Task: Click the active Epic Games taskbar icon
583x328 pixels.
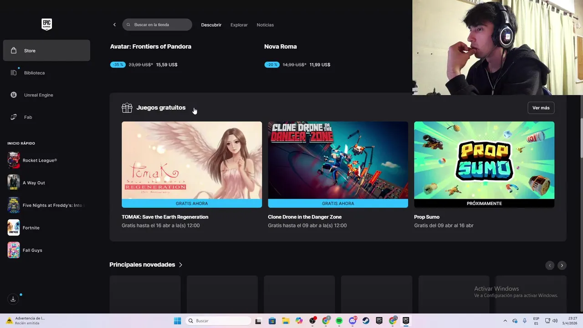Action: tap(406, 321)
